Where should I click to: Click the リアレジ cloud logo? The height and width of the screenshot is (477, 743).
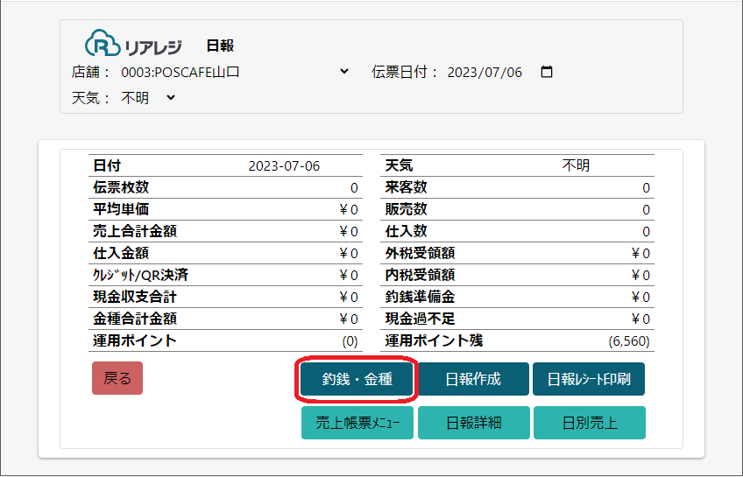(x=133, y=44)
